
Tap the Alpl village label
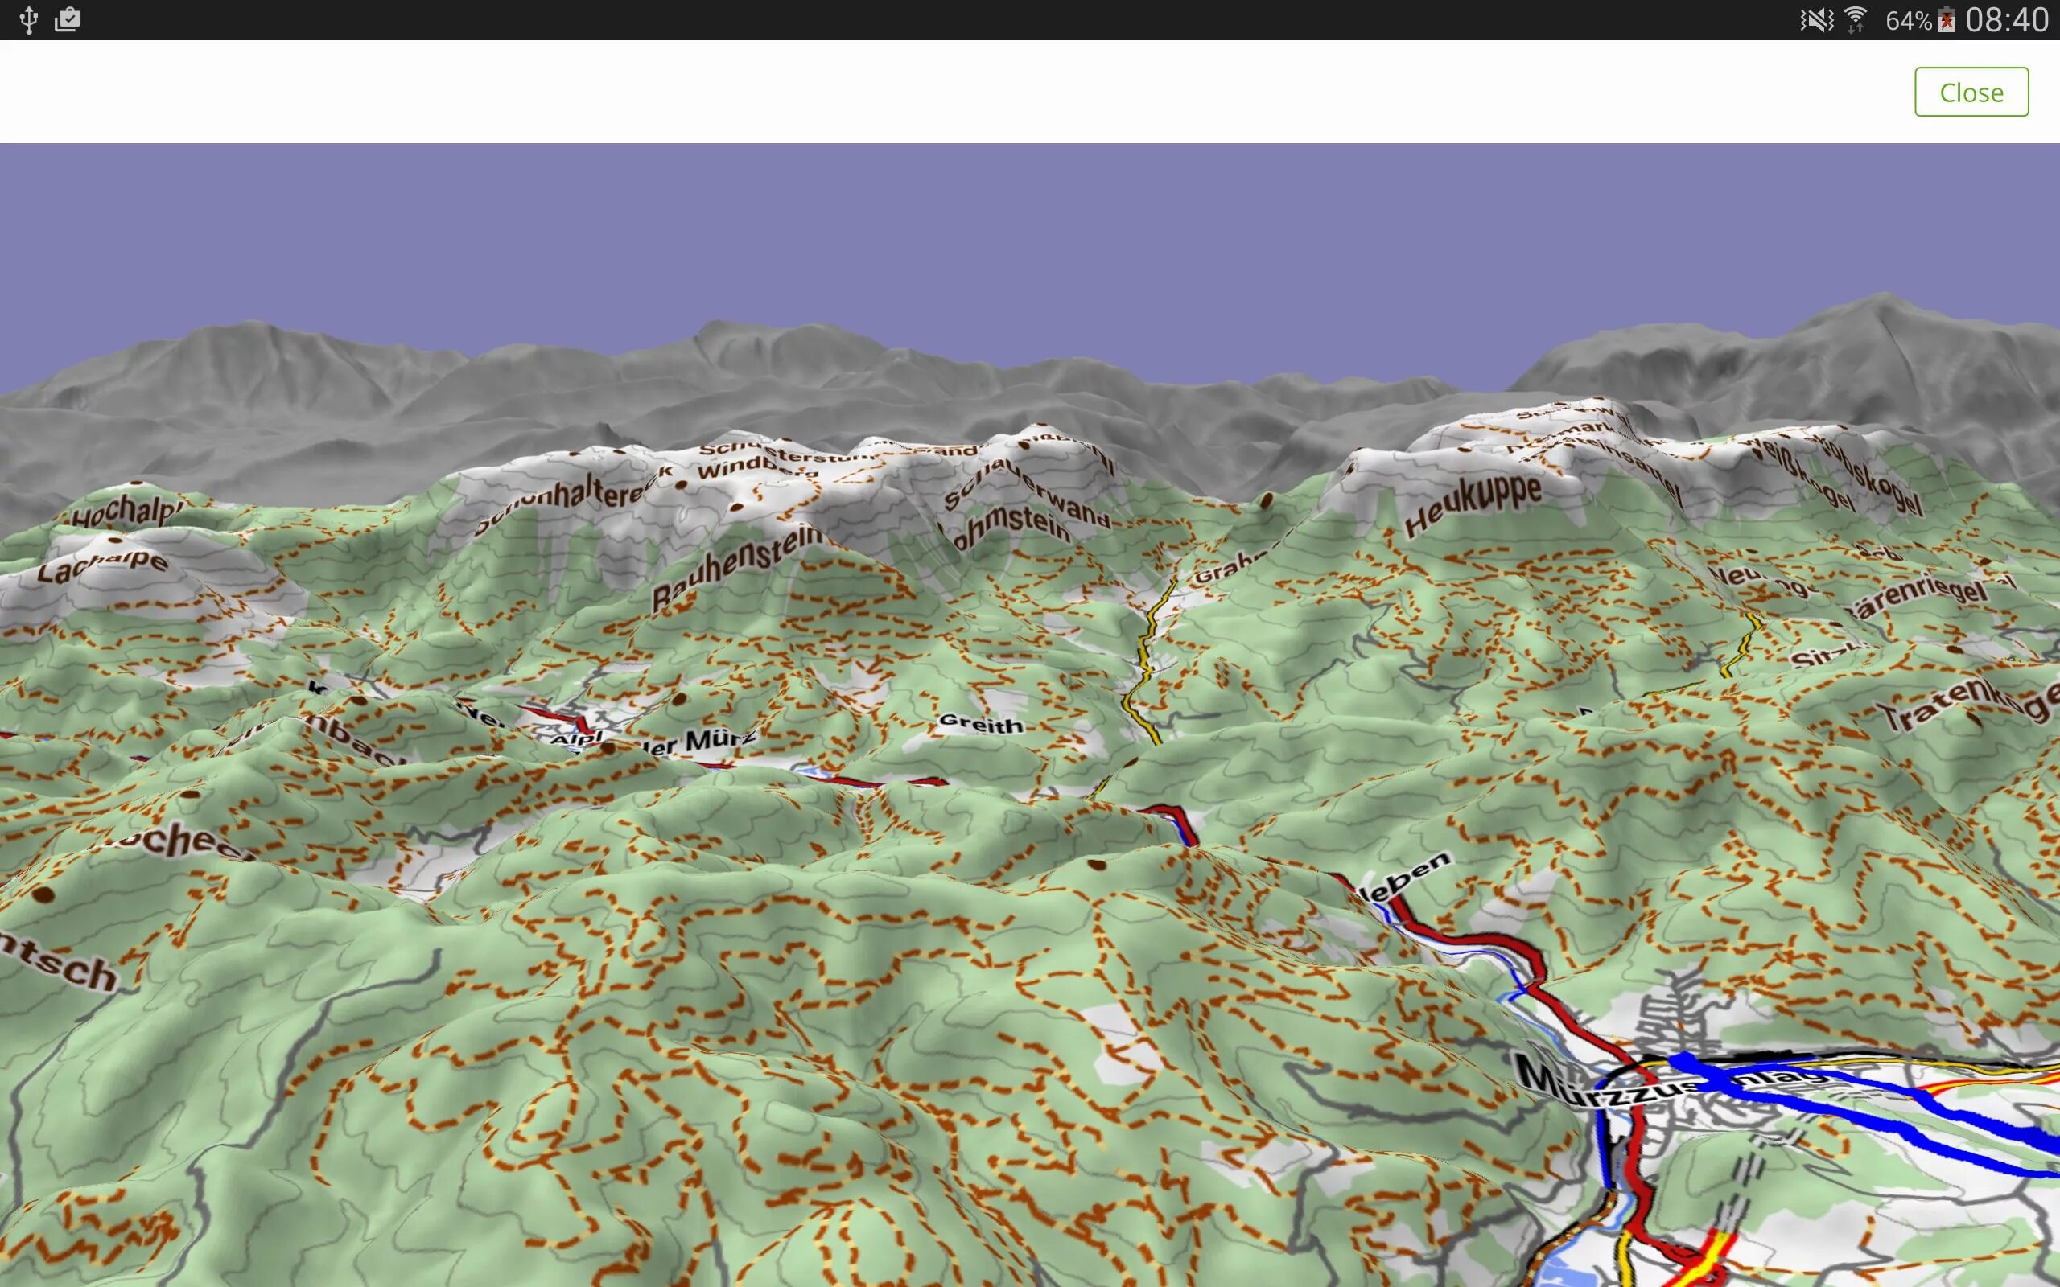575,739
